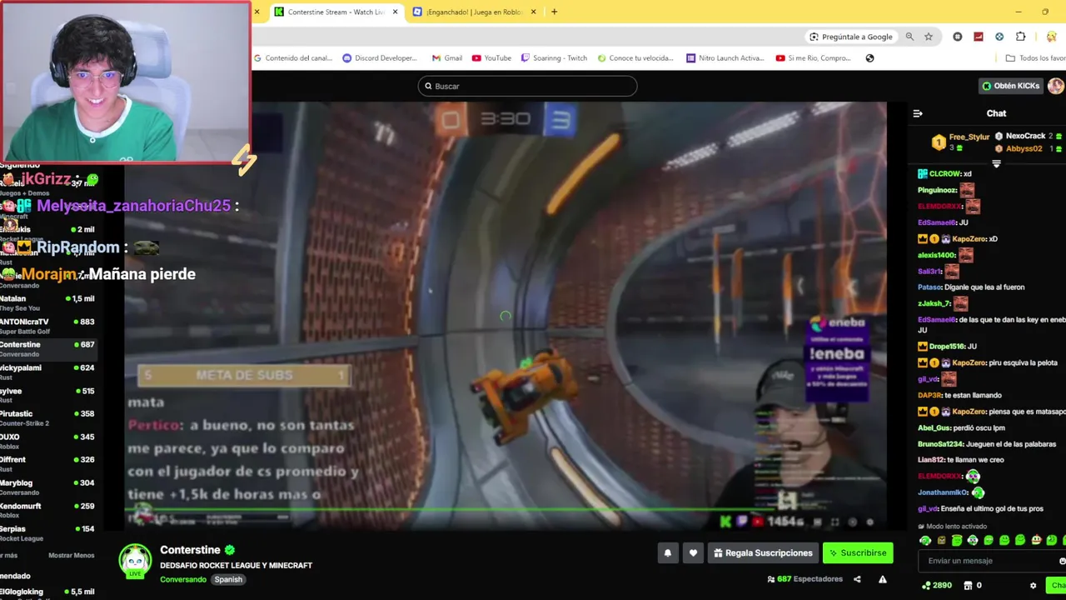Open the emoji picker in message box

[x=1062, y=561]
